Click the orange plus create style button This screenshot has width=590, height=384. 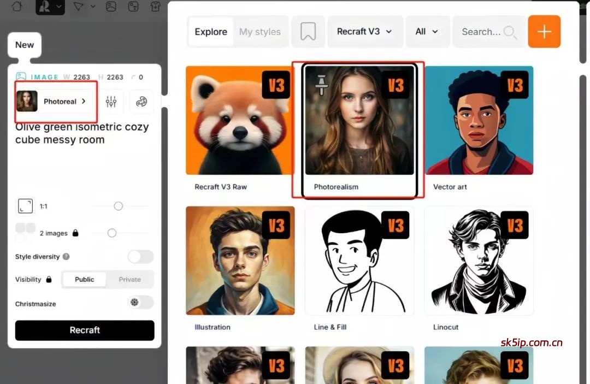click(544, 32)
